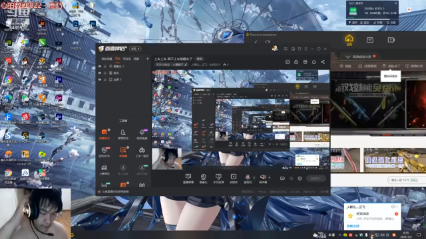Click the gift box icon beside stream title
The width and height of the screenshot is (426, 239).
[305, 62]
